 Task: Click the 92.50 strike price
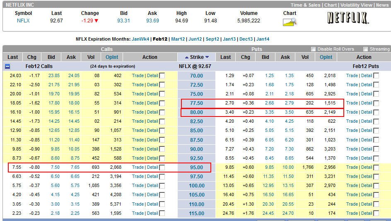point(196,158)
